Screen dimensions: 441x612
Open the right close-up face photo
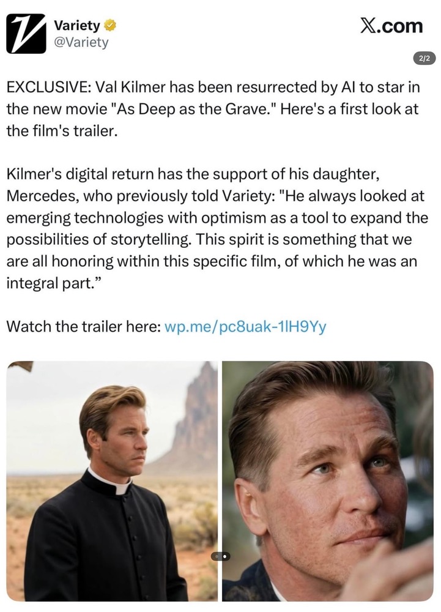point(328,481)
